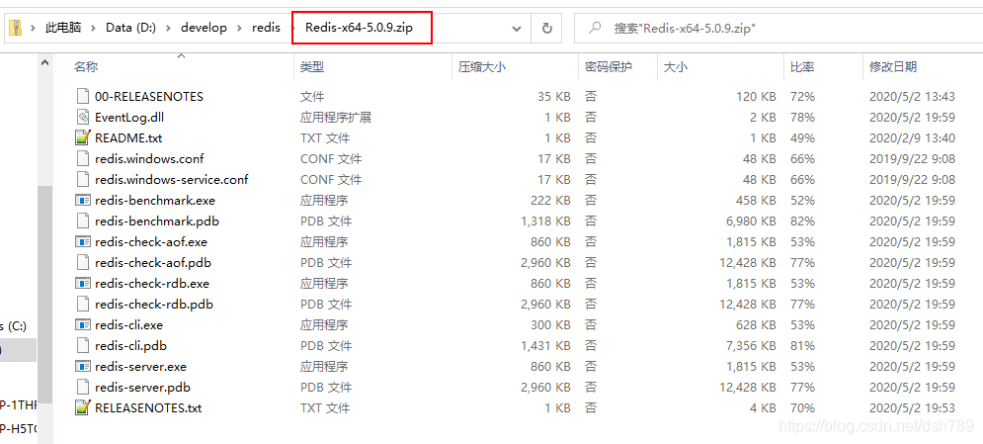The width and height of the screenshot is (983, 444).
Task: Select the 00-RELEASENOTES file name
Action: [149, 97]
